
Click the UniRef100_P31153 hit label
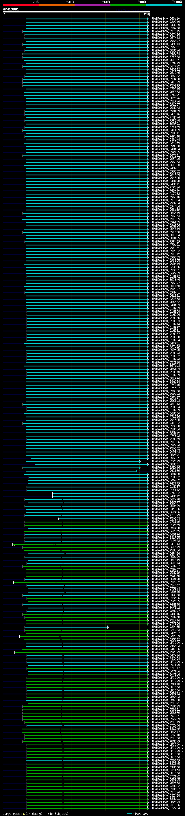(166, 770)
